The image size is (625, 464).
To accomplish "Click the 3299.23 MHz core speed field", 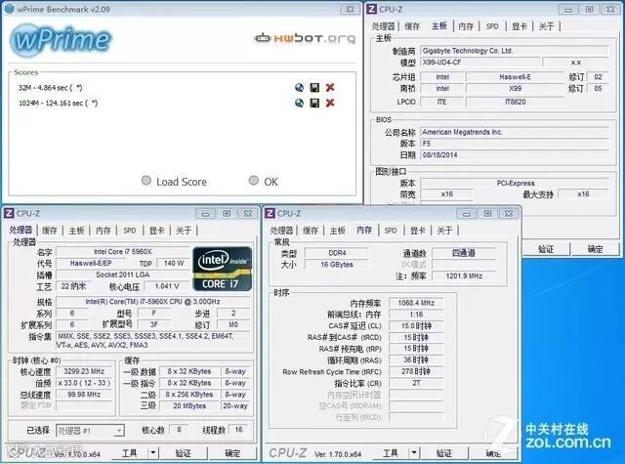I will point(84,371).
